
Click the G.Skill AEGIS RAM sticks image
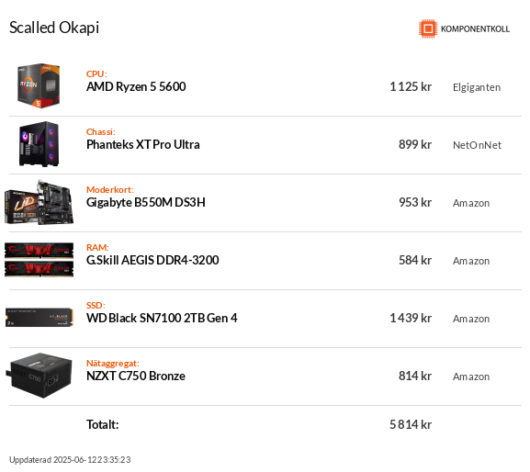coord(39,260)
